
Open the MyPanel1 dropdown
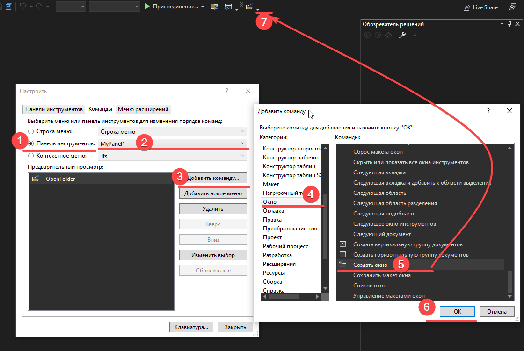[242, 143]
